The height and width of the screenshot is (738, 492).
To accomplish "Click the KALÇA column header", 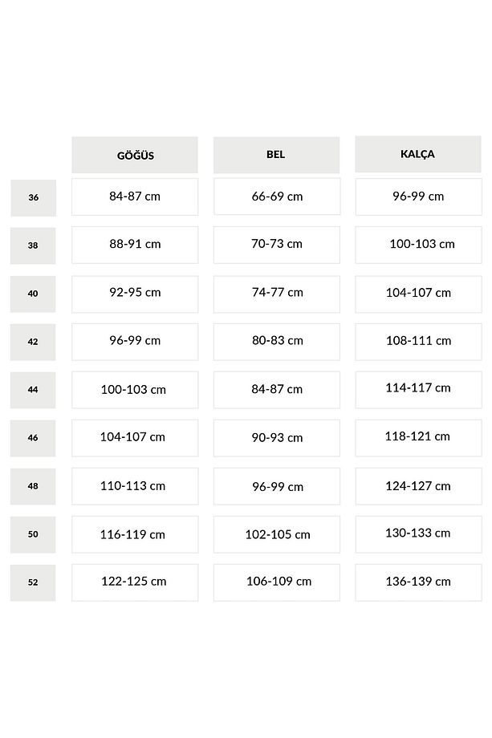I will click(x=418, y=154).
